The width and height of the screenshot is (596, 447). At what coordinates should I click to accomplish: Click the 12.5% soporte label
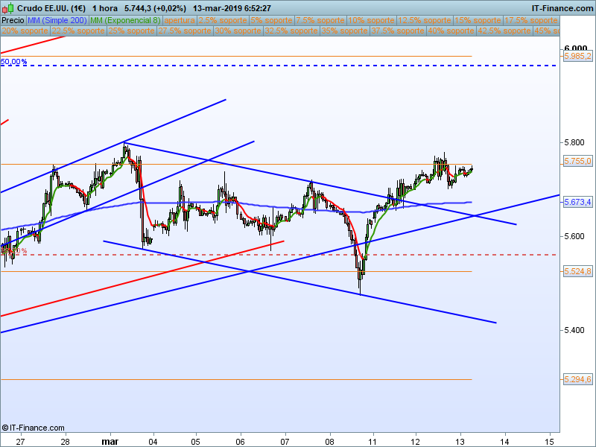pos(425,20)
